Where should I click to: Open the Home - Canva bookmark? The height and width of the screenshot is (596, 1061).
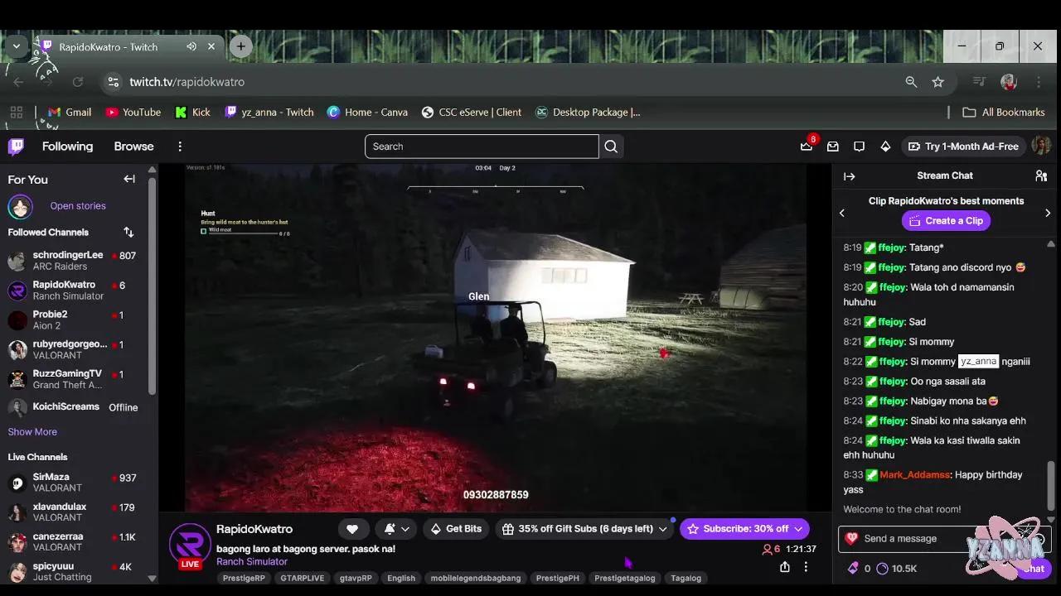367,113
